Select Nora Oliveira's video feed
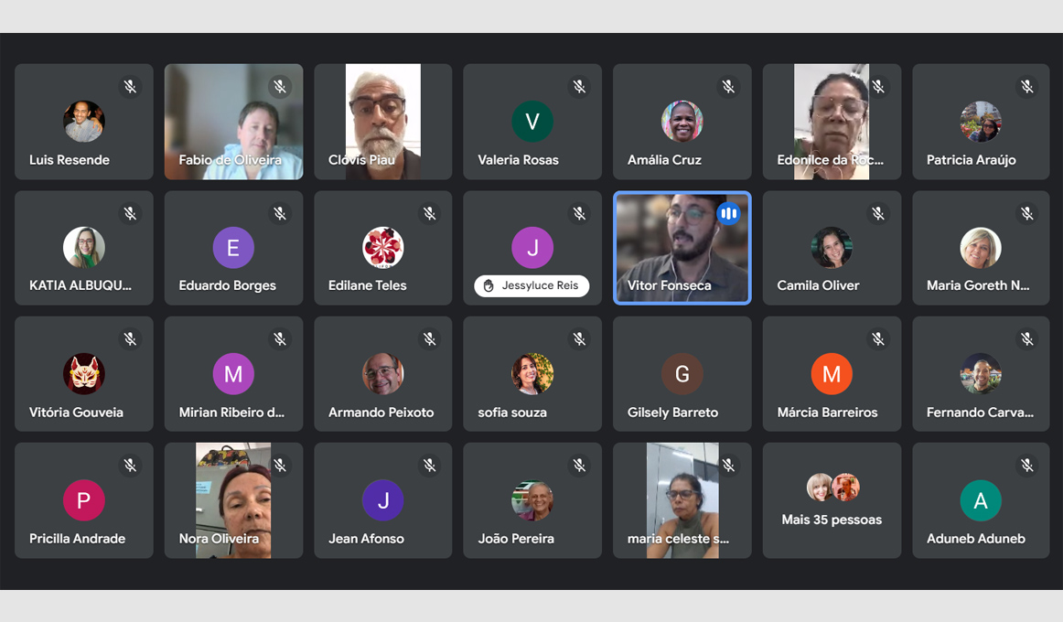The height and width of the screenshot is (622, 1063). (234, 500)
